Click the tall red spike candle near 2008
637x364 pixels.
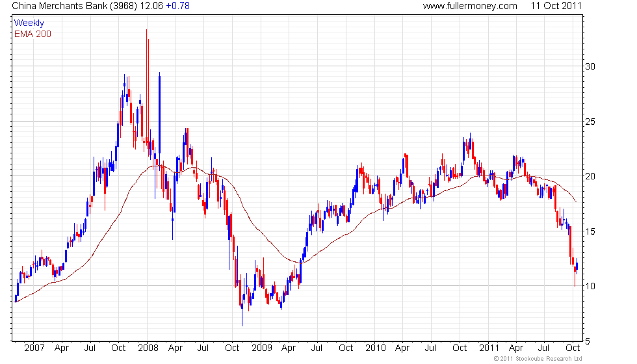[x=147, y=86]
